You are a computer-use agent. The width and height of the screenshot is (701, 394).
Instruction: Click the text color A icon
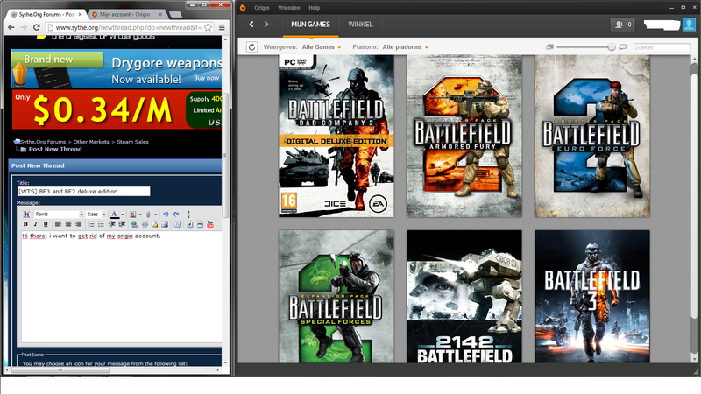coord(115,214)
